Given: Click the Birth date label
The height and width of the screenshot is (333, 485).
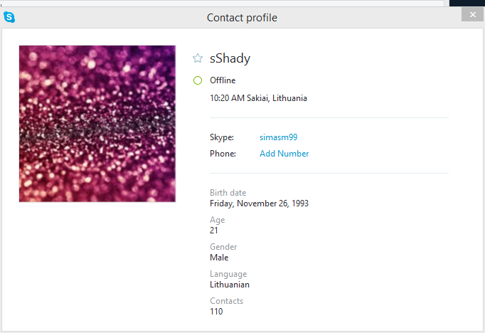Looking at the screenshot, I should click(x=228, y=193).
